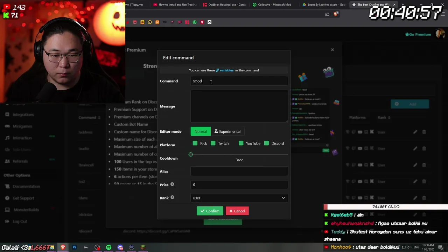Click edit pencil in fourth command row
448x252 pixels.
coord(415,181)
